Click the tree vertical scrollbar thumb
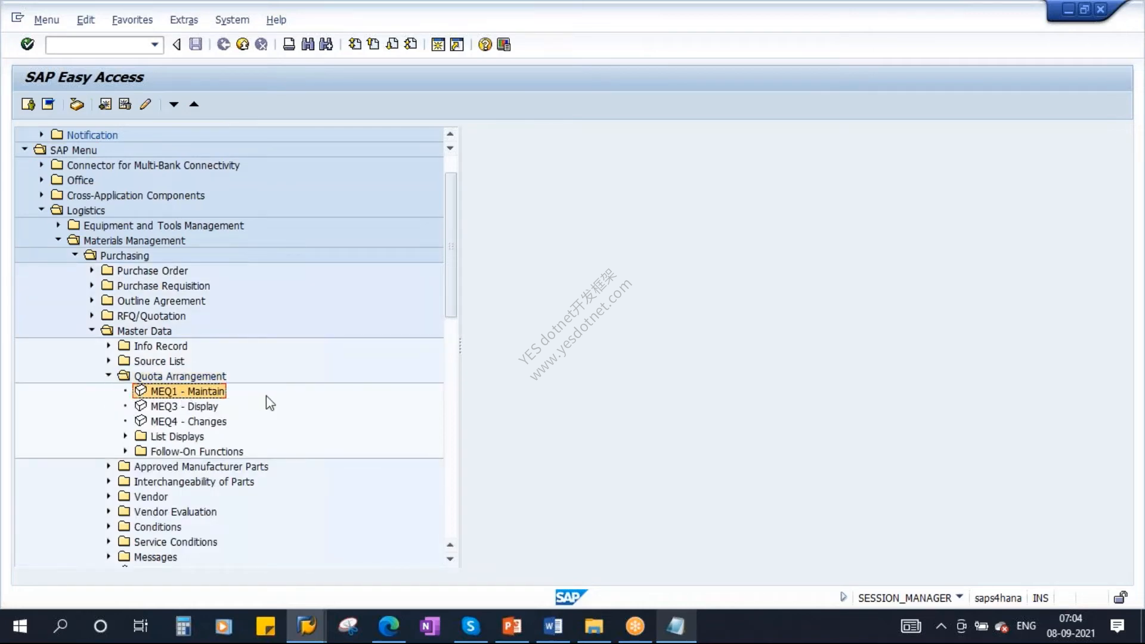 pyautogui.click(x=451, y=244)
